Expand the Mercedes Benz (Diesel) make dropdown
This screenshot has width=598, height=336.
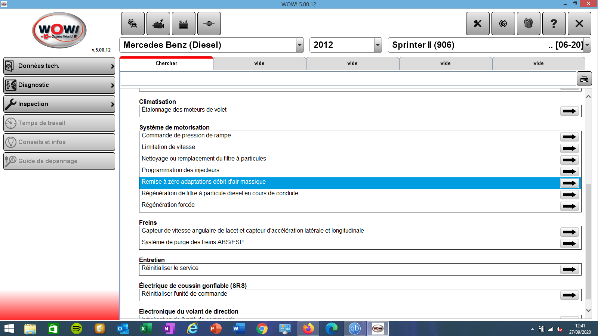tap(300, 45)
